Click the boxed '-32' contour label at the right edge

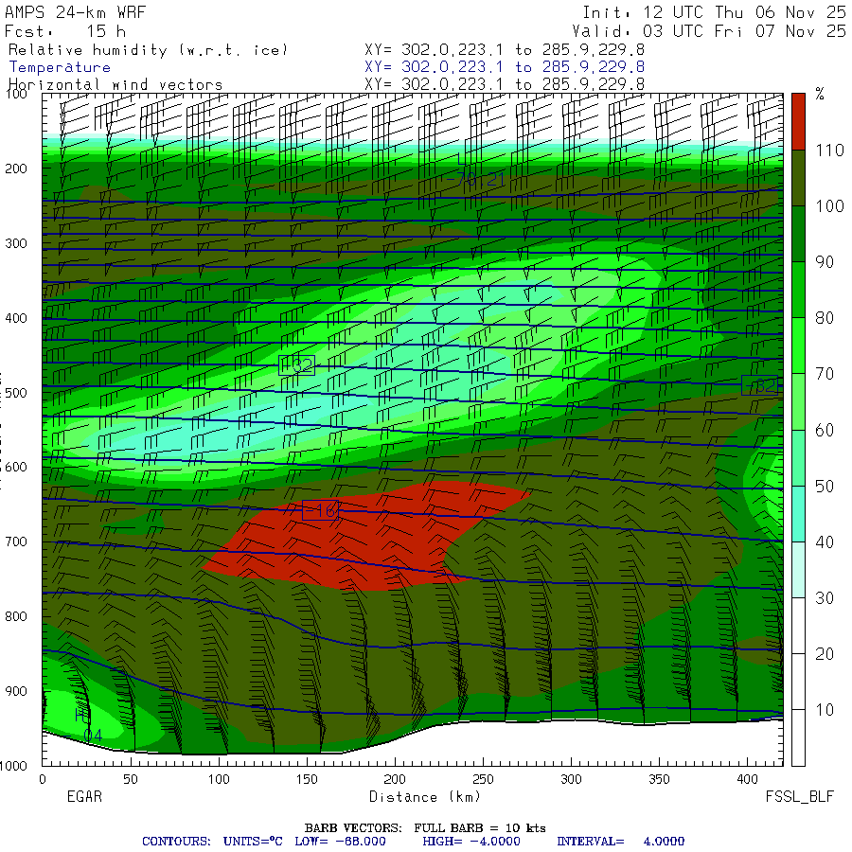click(759, 385)
